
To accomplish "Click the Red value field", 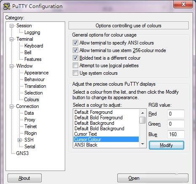I will (x=176, y=114).
